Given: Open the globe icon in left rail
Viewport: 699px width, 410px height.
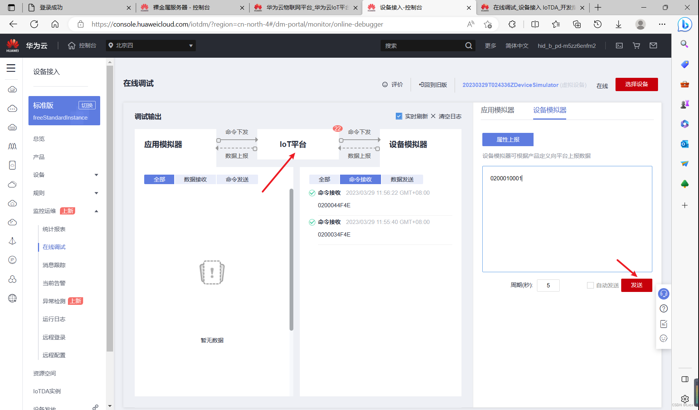Looking at the screenshot, I should pyautogui.click(x=13, y=298).
